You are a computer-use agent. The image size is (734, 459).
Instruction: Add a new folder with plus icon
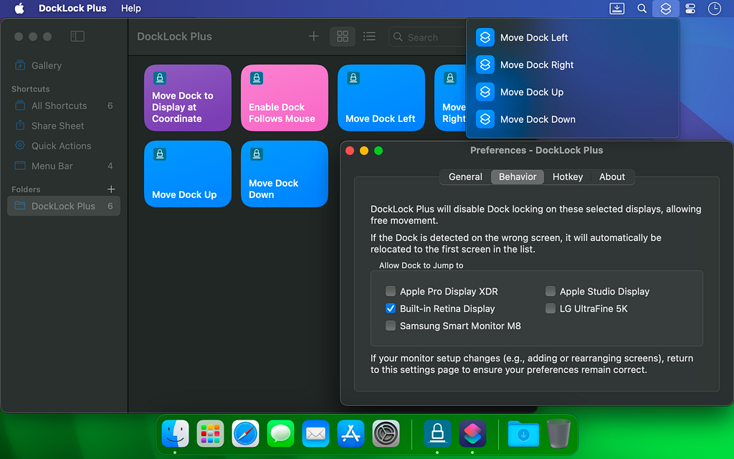pyautogui.click(x=111, y=189)
